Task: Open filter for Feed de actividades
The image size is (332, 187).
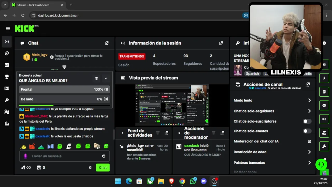Action: pos(158,133)
